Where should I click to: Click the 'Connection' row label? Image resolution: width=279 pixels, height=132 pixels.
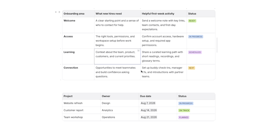tap(71, 68)
